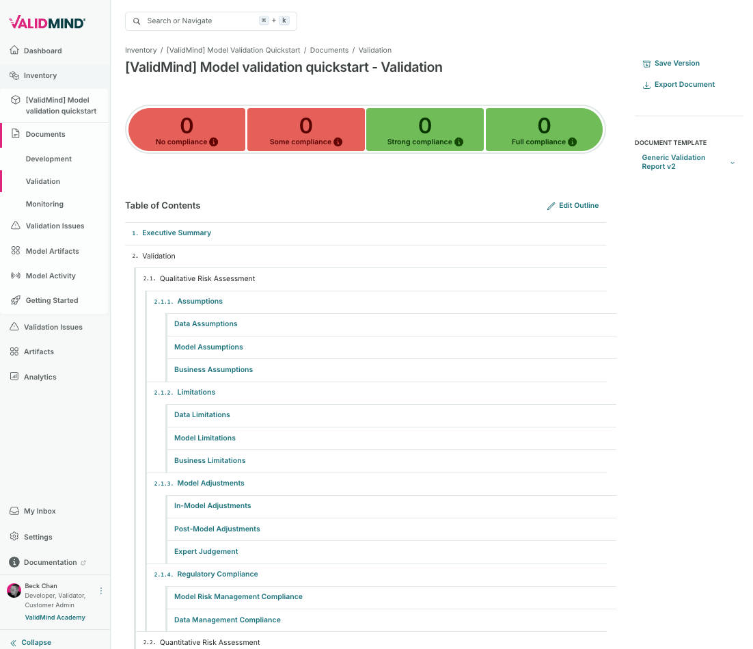Viewport: 753px width, 649px height.
Task: Click Inventory breadcrumb link
Action: 141,50
